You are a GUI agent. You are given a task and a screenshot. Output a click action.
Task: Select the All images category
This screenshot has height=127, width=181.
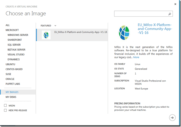(x=8, y=25)
